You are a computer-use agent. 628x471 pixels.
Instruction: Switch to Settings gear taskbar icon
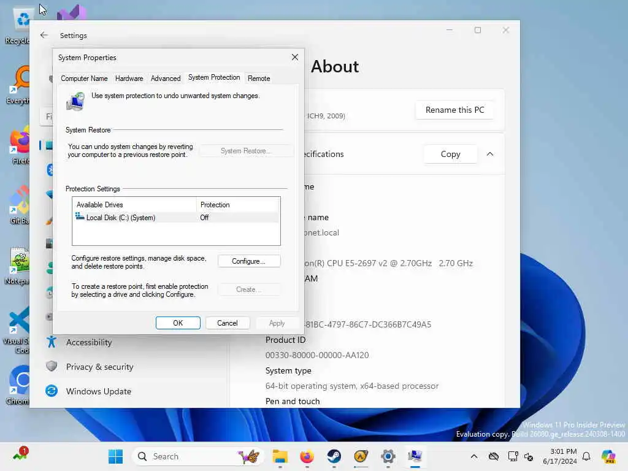coord(388,456)
